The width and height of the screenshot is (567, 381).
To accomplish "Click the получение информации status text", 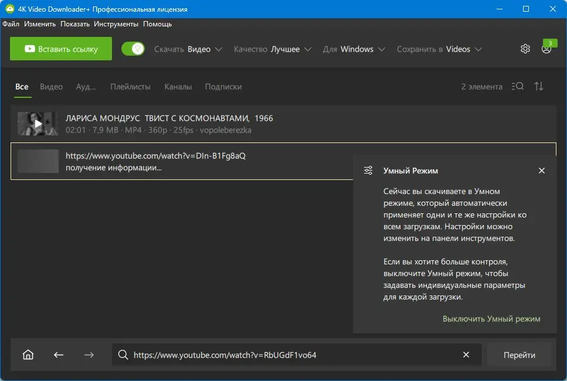I will [x=114, y=168].
